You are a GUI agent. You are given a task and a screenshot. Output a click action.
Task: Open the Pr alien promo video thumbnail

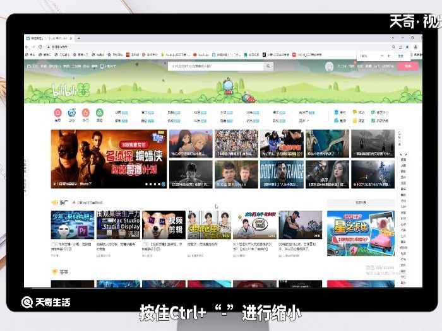pyautogui.click(x=73, y=225)
